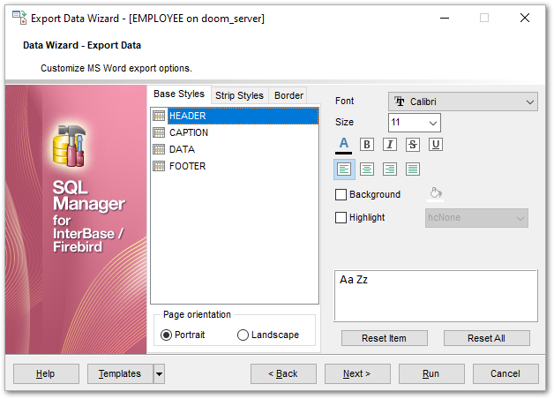Switch to the Strip Styles tab
The height and width of the screenshot is (399, 554).
(239, 95)
